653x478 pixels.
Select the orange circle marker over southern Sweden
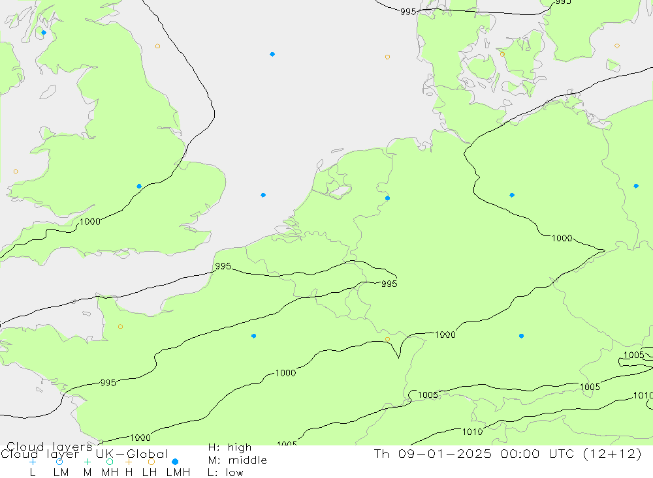[617, 46]
